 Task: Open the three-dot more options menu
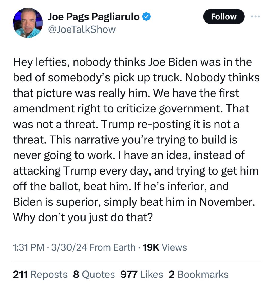(256, 17)
